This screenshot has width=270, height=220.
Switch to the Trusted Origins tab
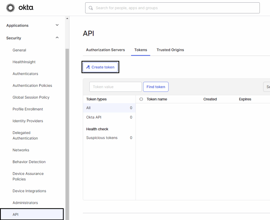(170, 50)
